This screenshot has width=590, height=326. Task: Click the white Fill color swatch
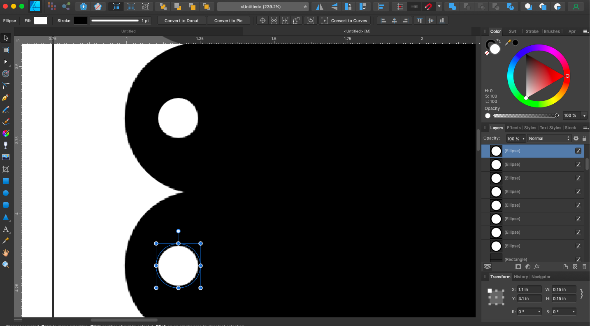pos(41,21)
